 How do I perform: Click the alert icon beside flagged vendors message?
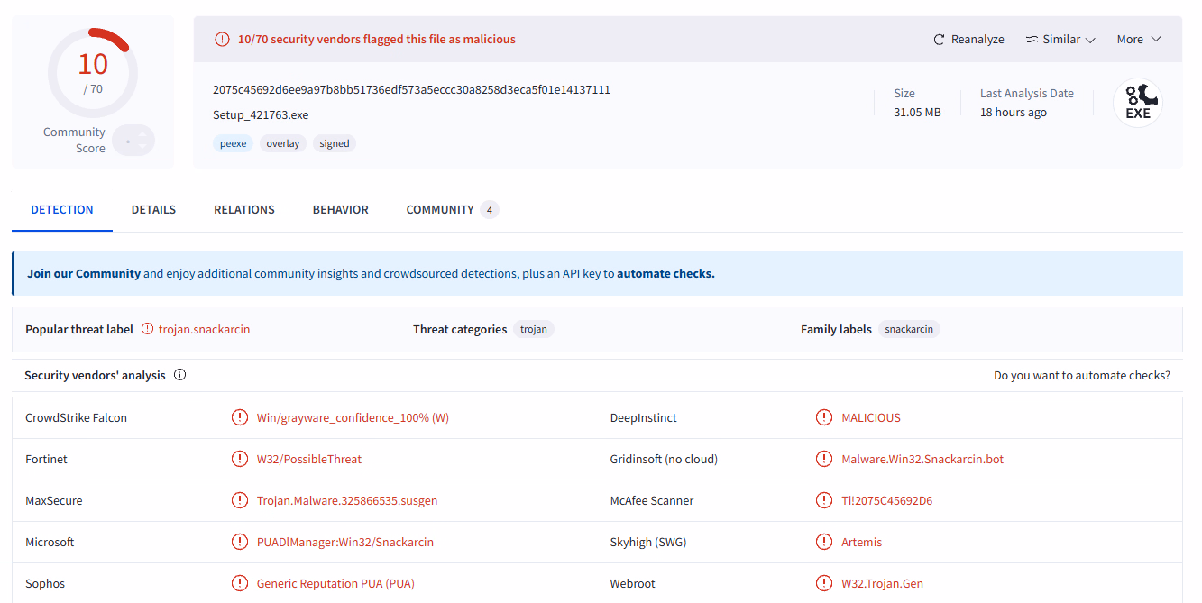coord(222,40)
